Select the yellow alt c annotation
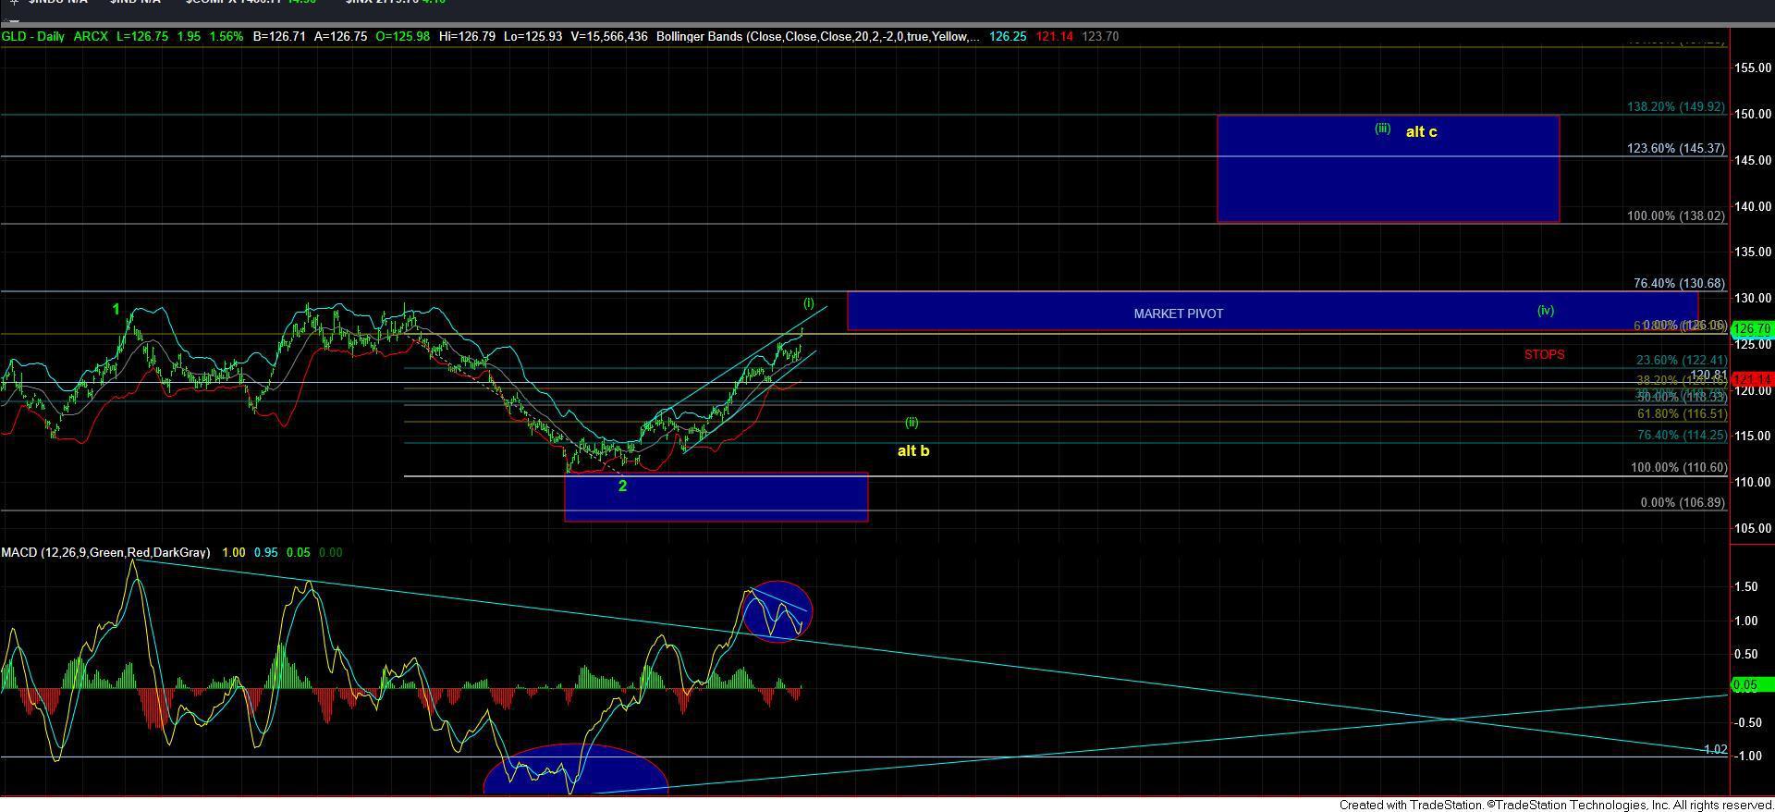The height and width of the screenshot is (812, 1775). click(1421, 132)
